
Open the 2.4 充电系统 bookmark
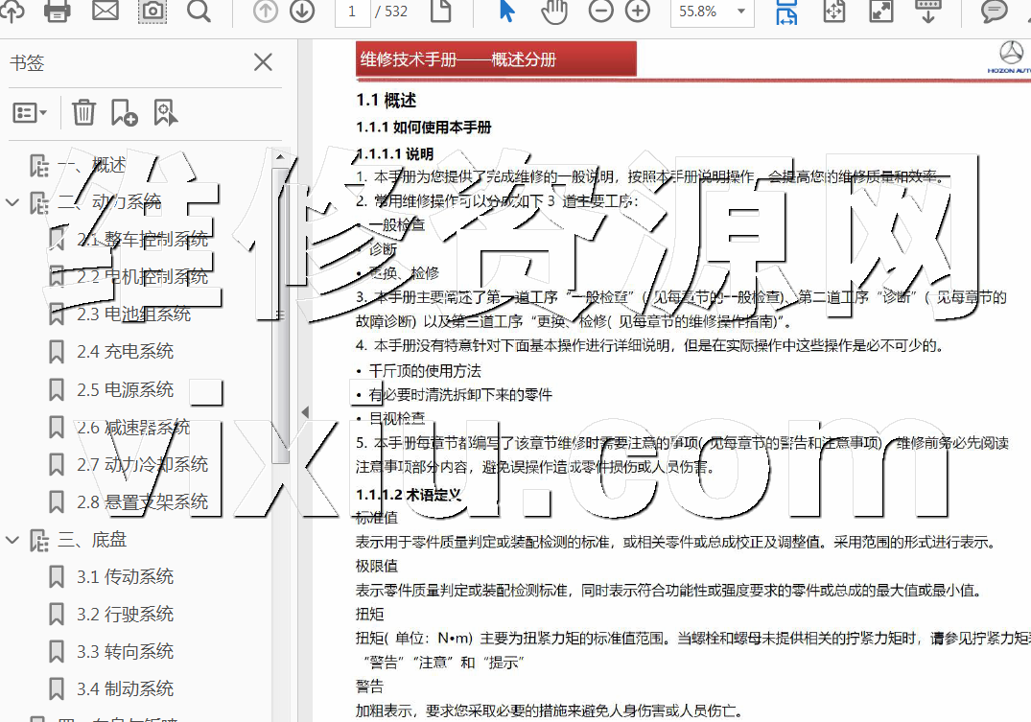(x=125, y=352)
